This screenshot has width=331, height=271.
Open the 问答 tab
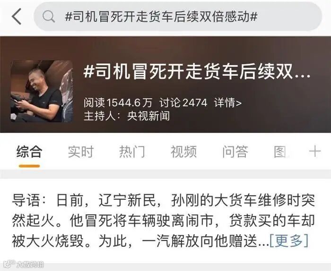[x=235, y=152]
